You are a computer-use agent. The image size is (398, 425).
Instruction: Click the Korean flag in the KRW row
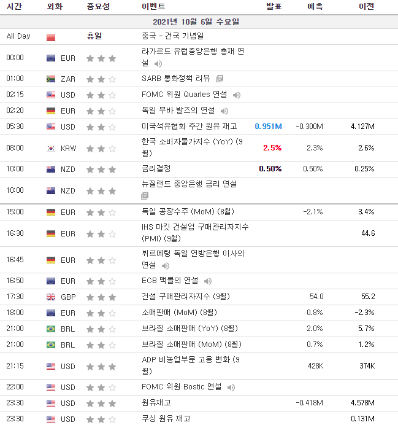point(51,149)
